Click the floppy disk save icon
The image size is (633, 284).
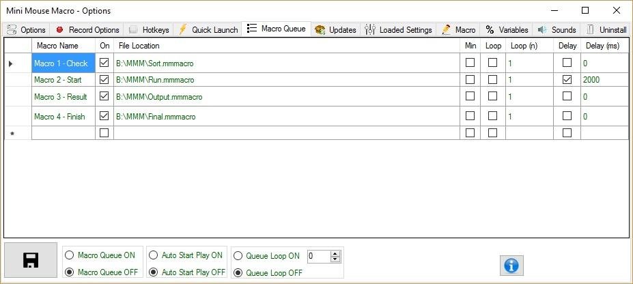pyautogui.click(x=31, y=260)
